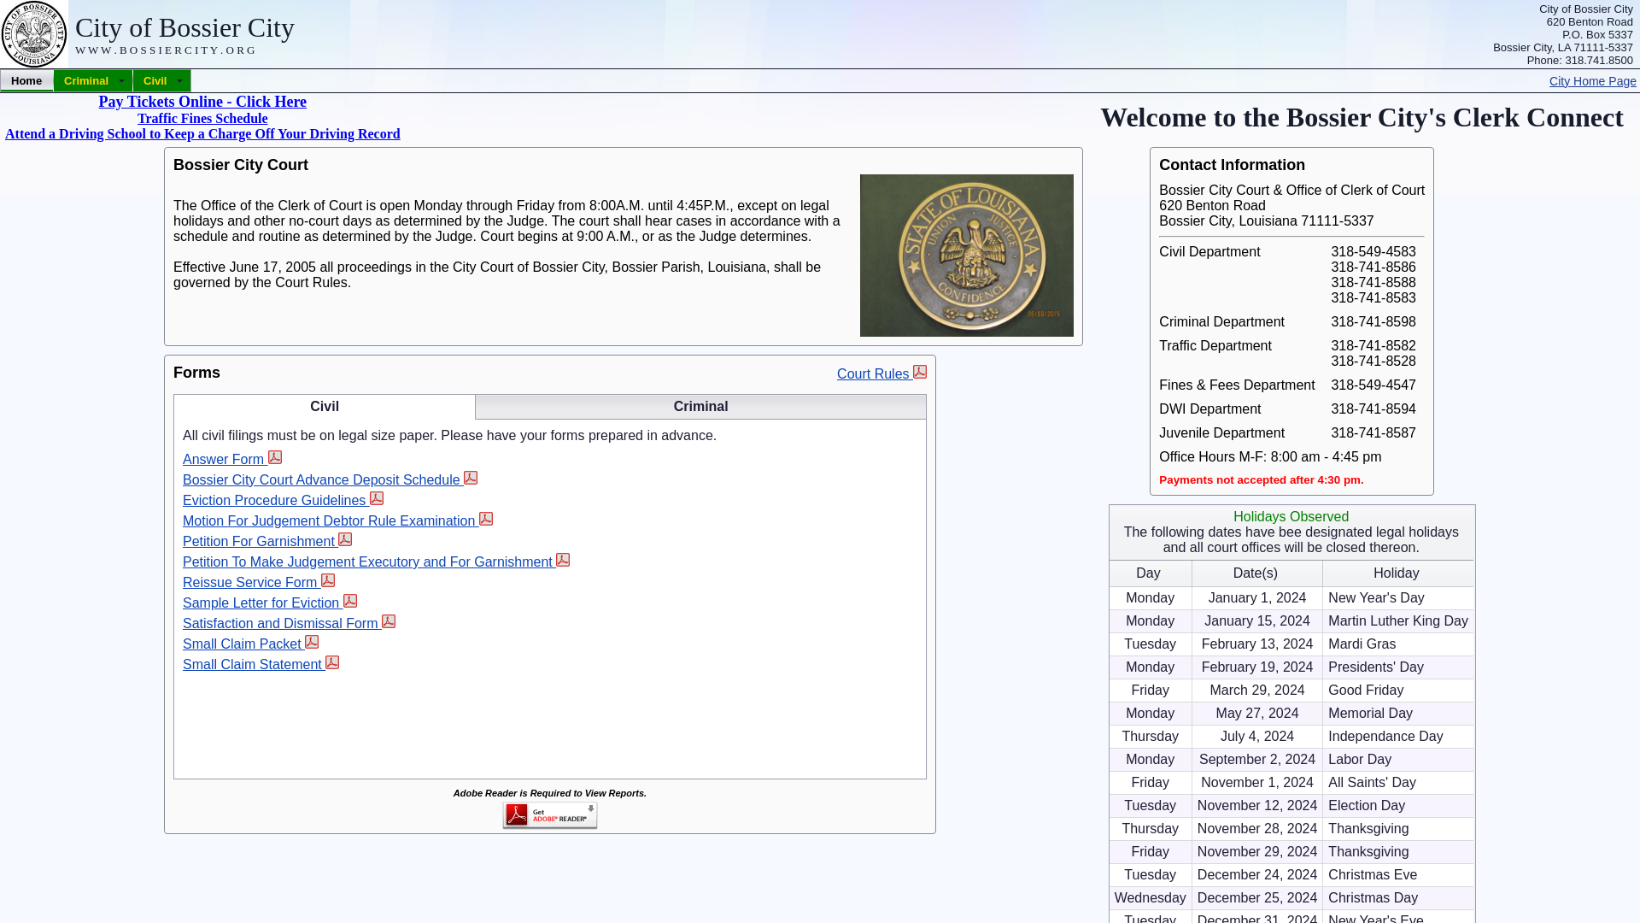Click the Memorial Day holiday cell
Image resolution: width=1640 pixels, height=923 pixels.
(1398, 714)
